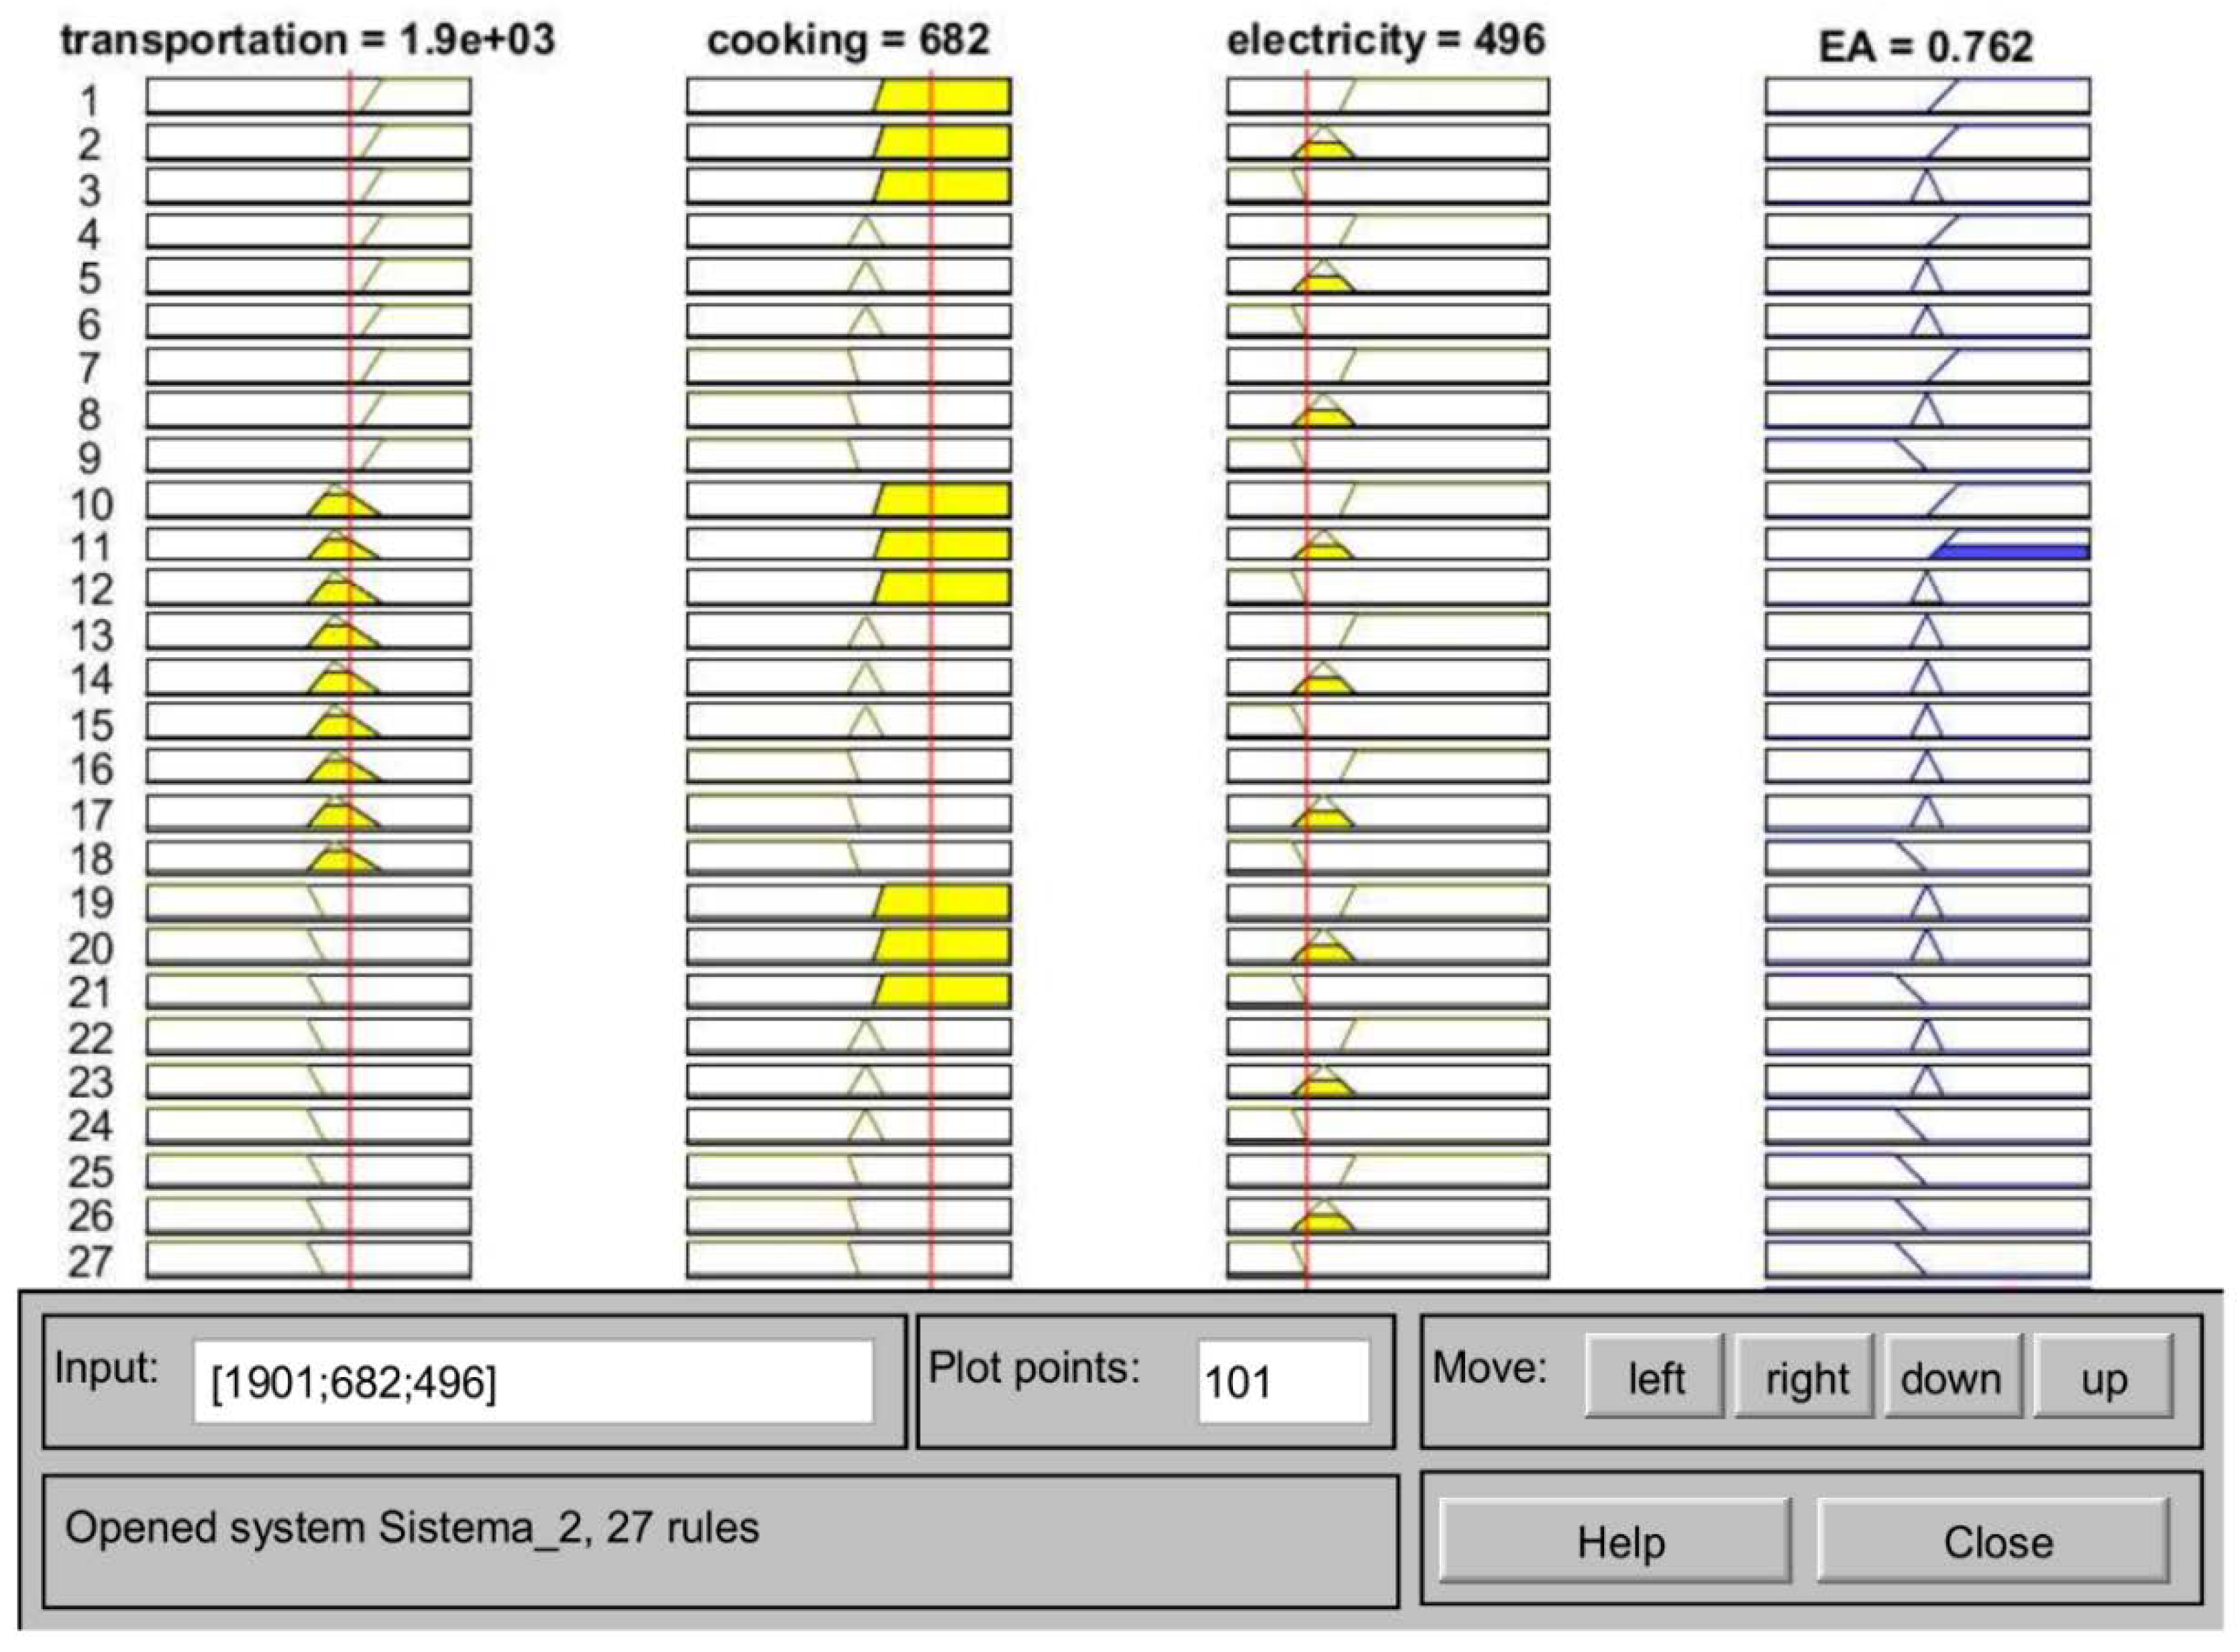Click rule 2 electricity membership plot
Image resolution: width=2240 pixels, height=1652 pixels.
tap(1387, 142)
